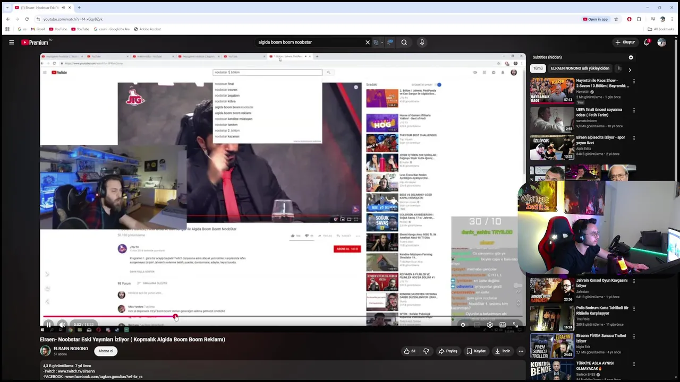This screenshot has width=680, height=382.
Task: Open YouTube account avatar menu
Action: tap(661, 42)
